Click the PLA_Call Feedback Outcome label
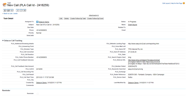 point(24,60)
